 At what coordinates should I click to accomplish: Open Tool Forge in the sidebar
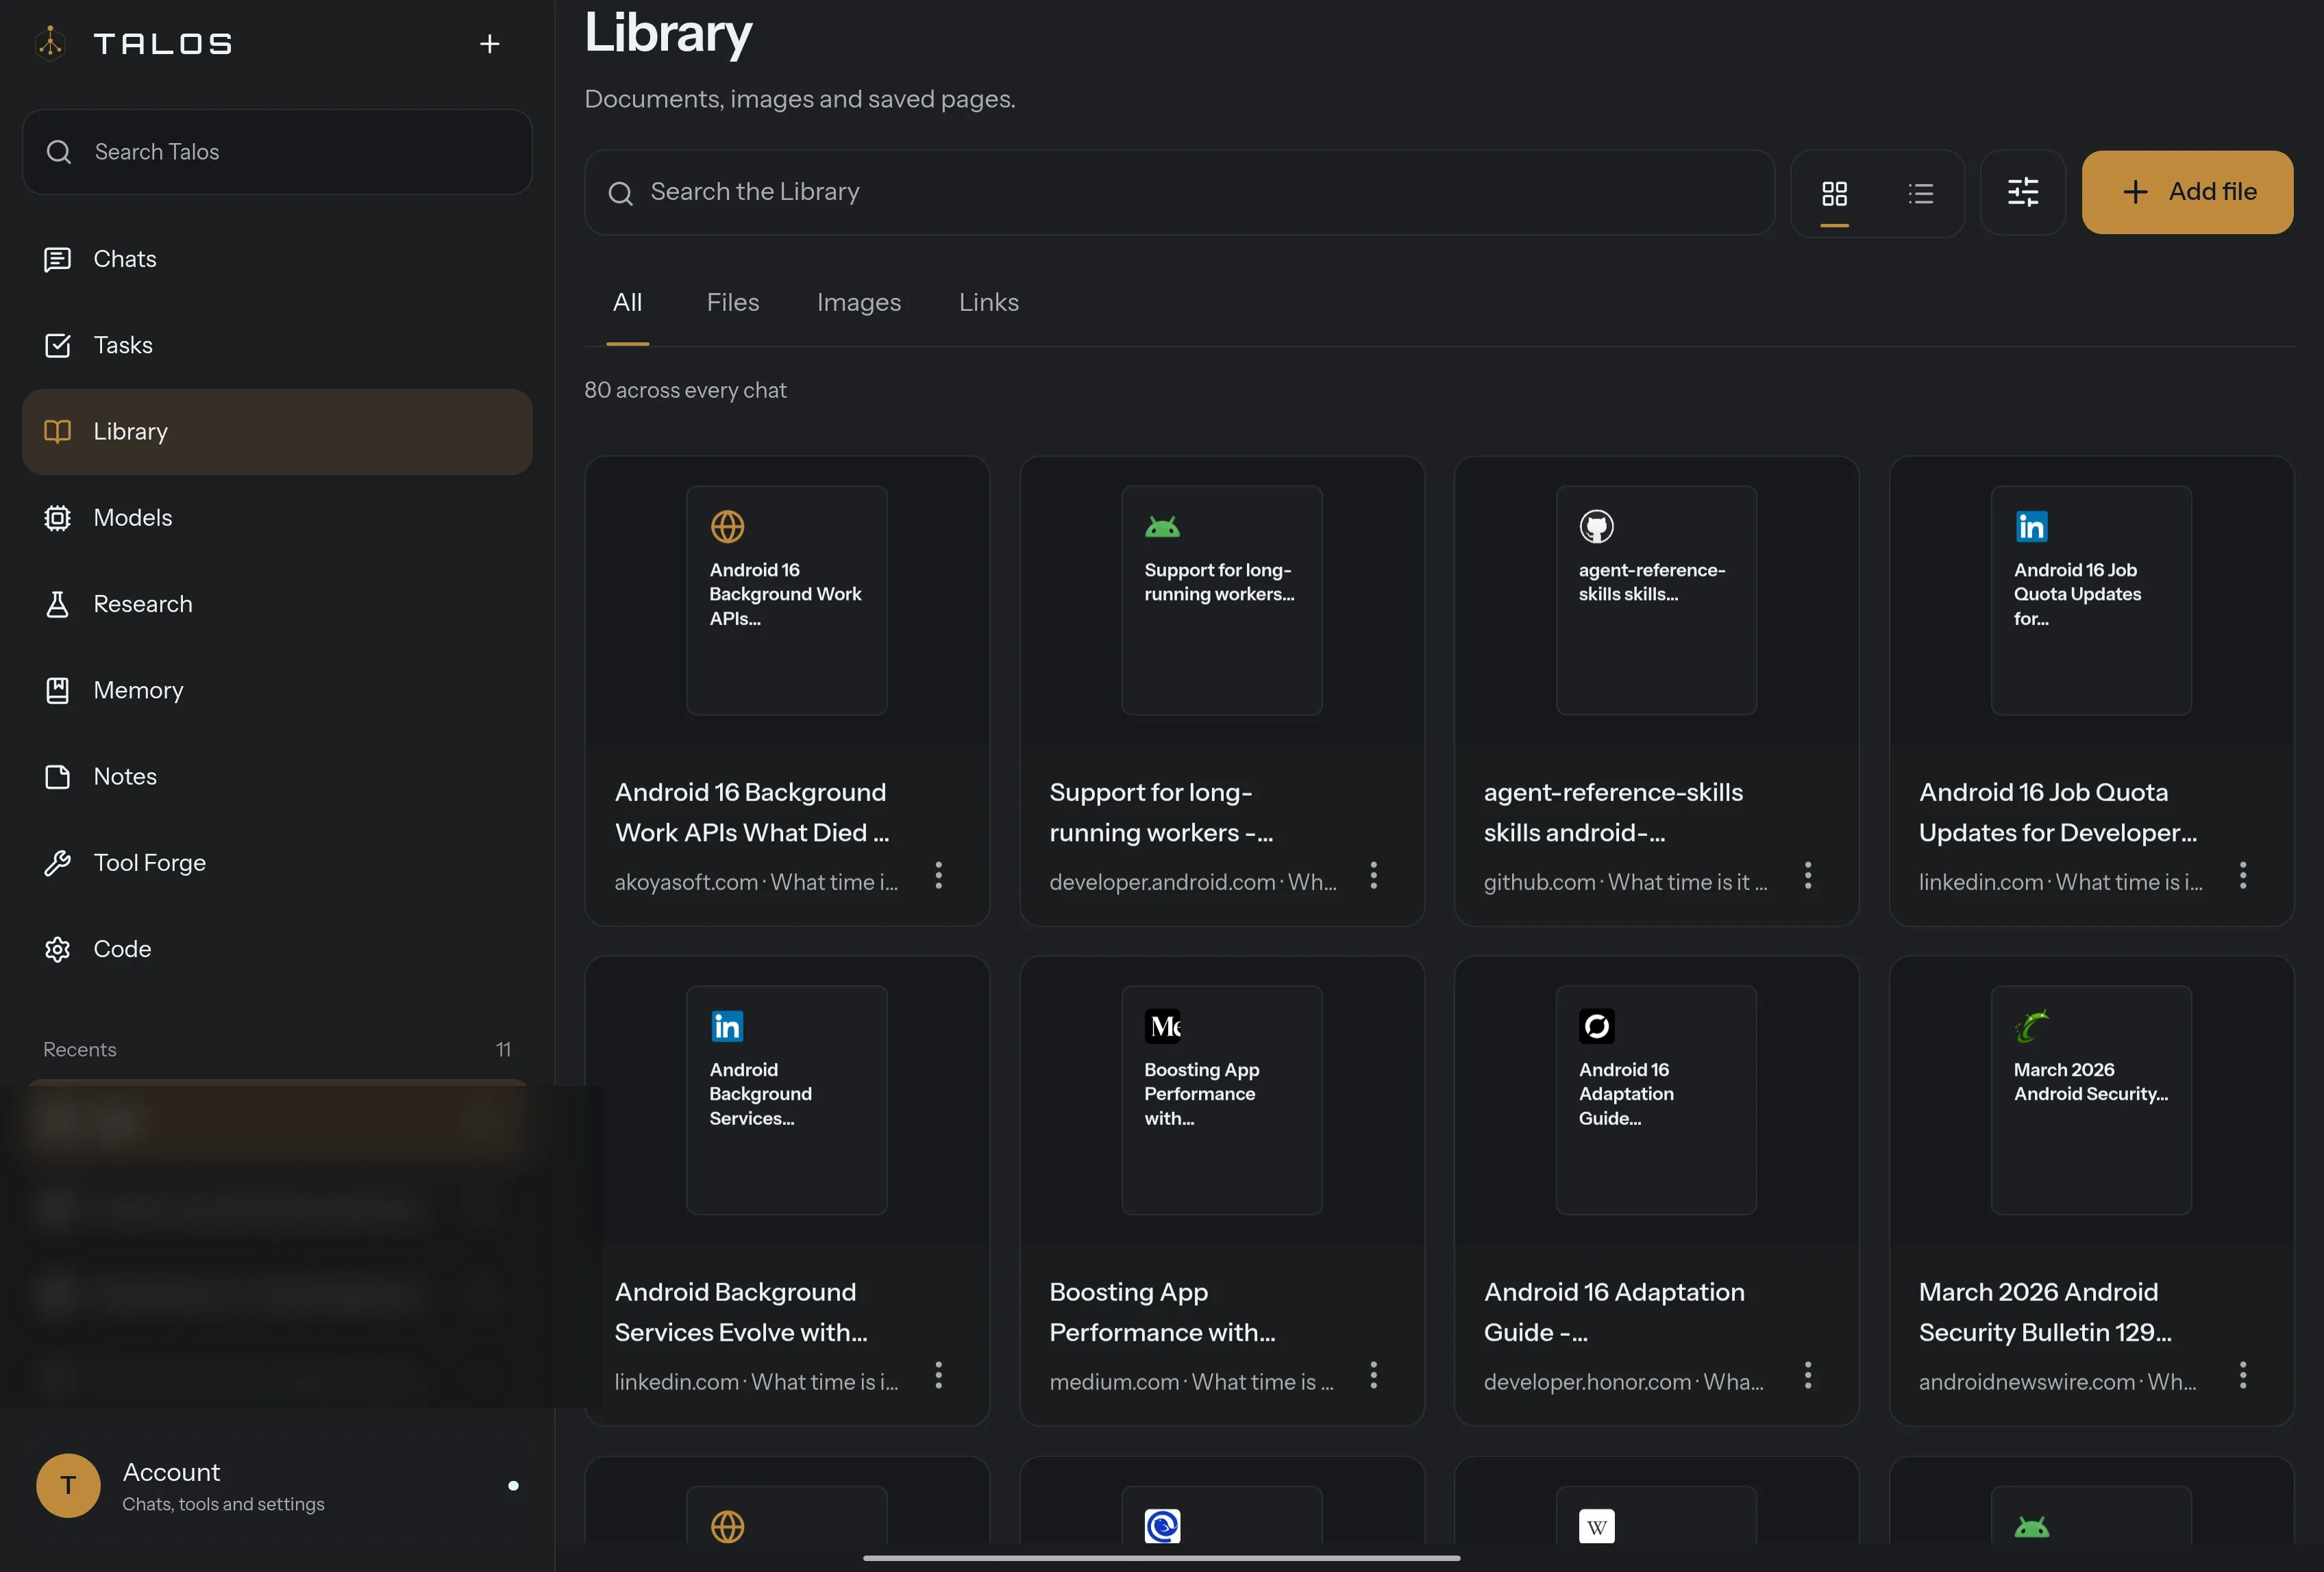click(277, 863)
